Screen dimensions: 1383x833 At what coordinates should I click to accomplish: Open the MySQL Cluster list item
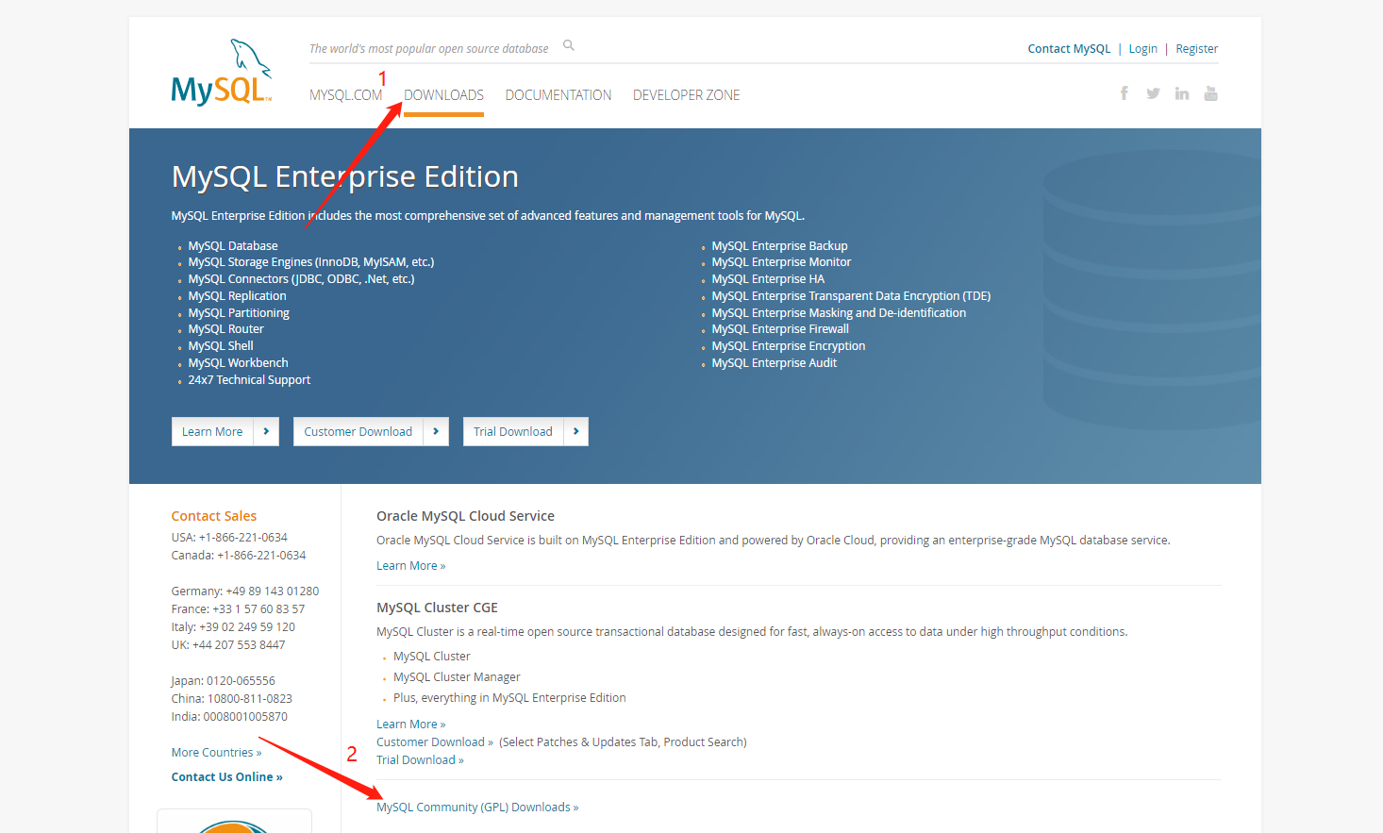(431, 657)
